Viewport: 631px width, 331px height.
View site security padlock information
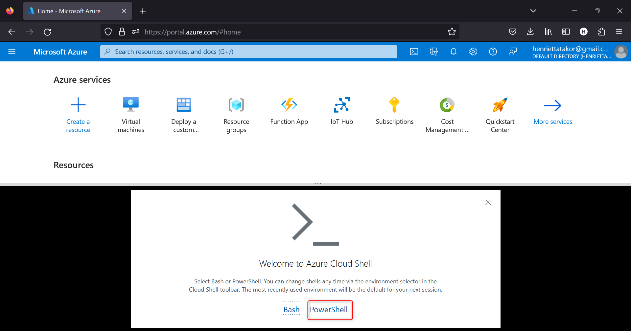pos(122,32)
